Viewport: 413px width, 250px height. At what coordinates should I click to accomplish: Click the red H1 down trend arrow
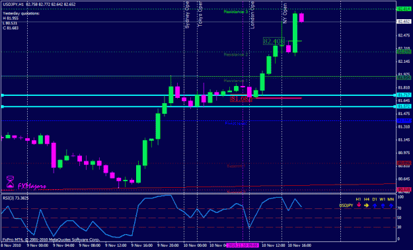[x=358, y=205]
